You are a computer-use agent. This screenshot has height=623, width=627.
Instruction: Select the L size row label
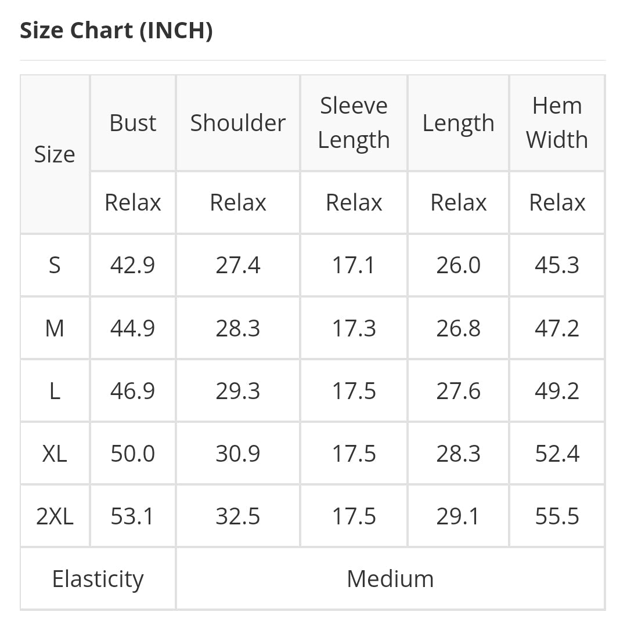click(55, 390)
